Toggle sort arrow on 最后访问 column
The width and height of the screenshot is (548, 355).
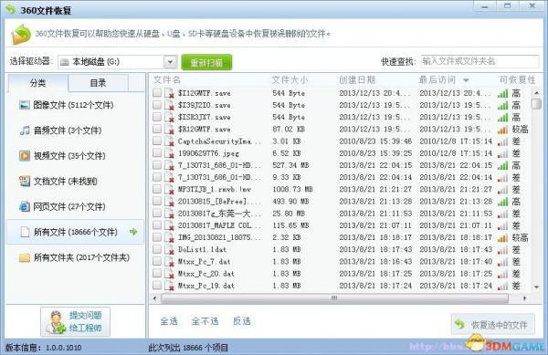[466, 80]
